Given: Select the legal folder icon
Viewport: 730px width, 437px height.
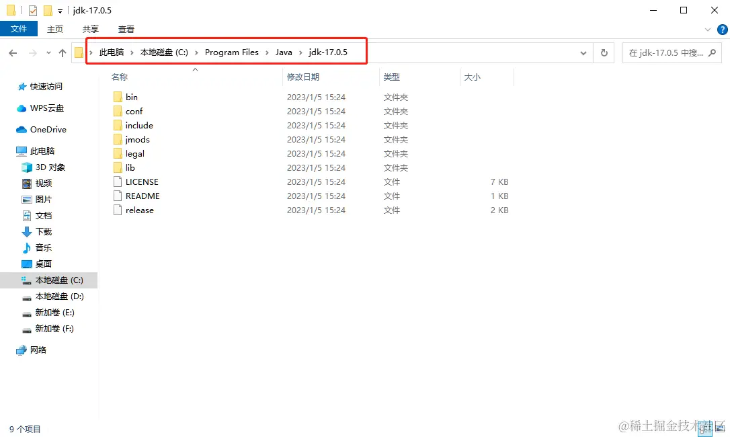Looking at the screenshot, I should coord(118,153).
